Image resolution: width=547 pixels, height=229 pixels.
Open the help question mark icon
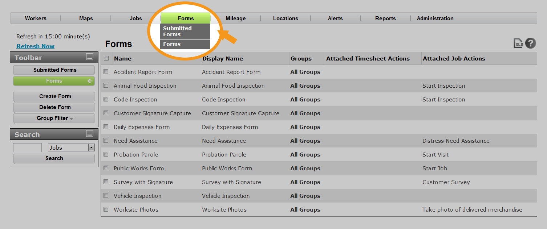(531, 43)
